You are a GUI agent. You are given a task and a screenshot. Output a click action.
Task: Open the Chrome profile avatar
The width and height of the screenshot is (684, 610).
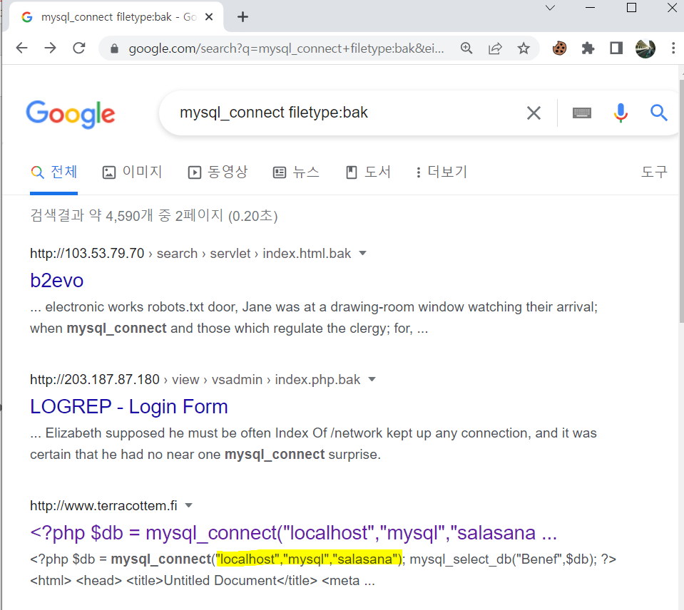[x=645, y=48]
